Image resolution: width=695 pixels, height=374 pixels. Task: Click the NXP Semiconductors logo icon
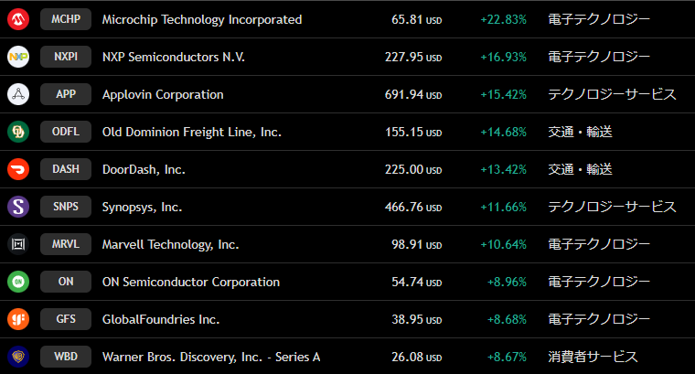[18, 57]
